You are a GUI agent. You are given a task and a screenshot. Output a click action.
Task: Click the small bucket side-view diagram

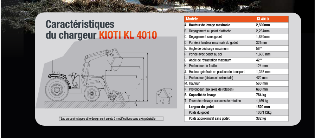(164, 97)
